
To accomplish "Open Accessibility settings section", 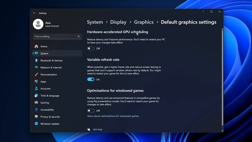I will (57, 110).
